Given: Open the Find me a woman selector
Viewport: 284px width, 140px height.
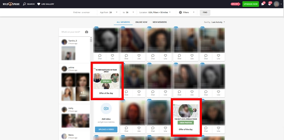Looking at the screenshot, I should (82, 12).
